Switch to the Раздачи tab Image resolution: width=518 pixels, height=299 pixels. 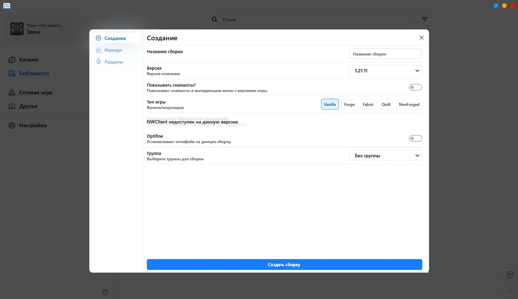(x=113, y=62)
